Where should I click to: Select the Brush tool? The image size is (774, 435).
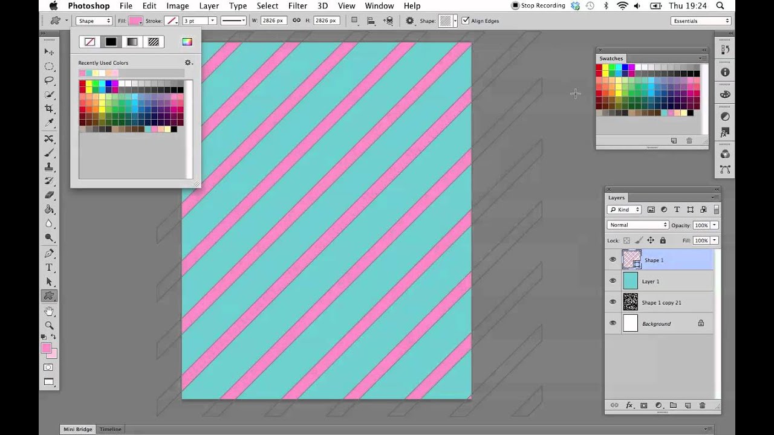(49, 153)
